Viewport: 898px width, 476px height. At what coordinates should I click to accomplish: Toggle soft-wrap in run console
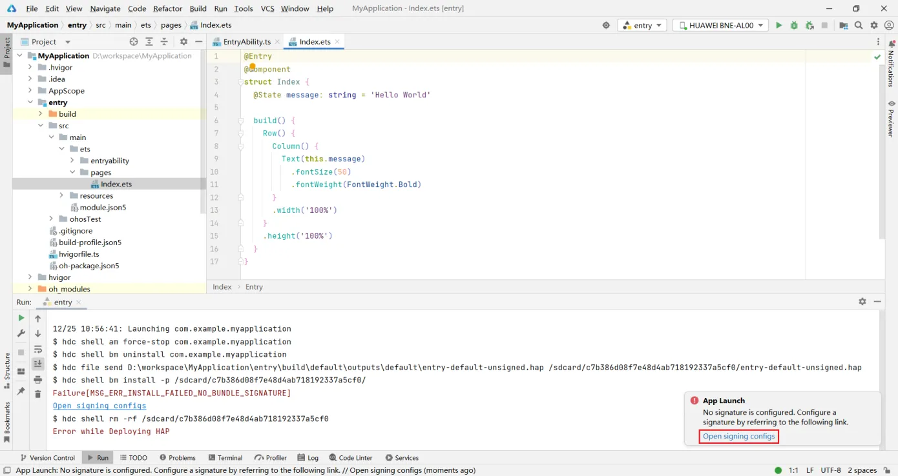coord(37,350)
